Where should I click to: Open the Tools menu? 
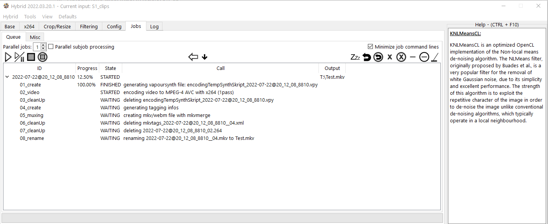(x=30, y=16)
